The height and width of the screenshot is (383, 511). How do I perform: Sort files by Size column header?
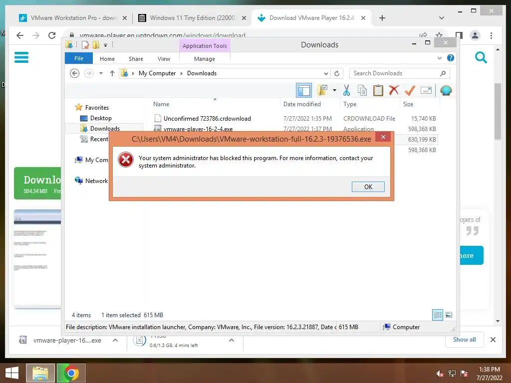408,104
